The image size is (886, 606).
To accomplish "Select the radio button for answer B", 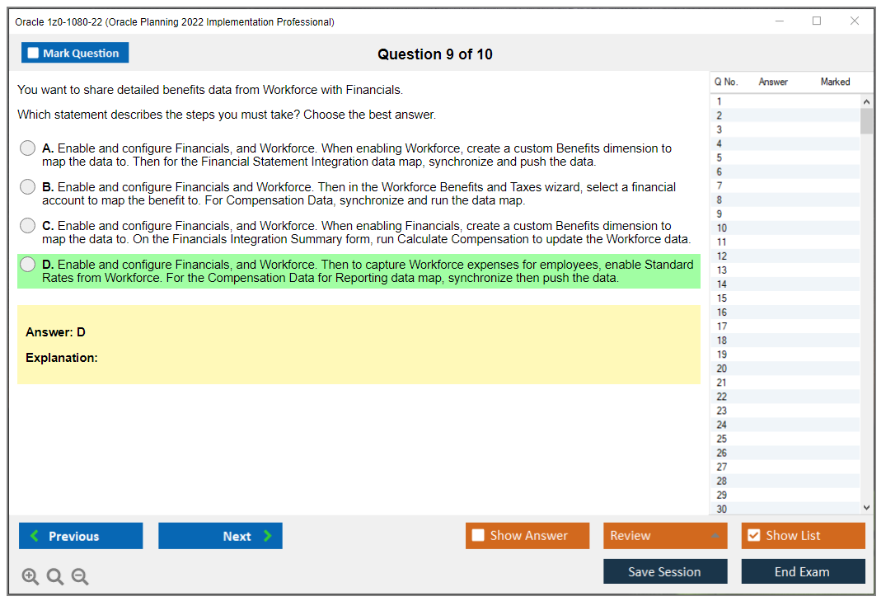I will [27, 186].
